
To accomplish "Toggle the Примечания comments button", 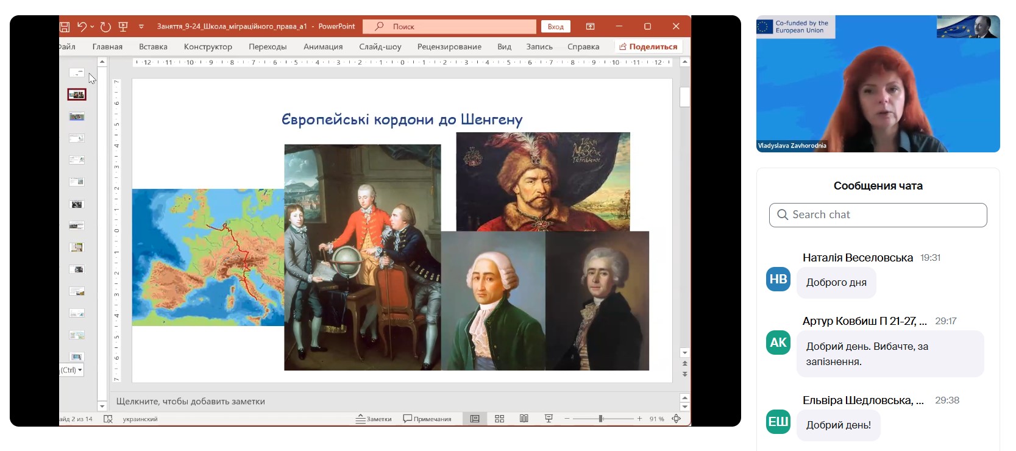I will pyautogui.click(x=427, y=419).
